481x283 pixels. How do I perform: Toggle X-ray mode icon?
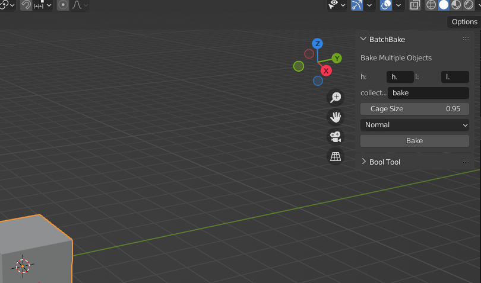click(x=414, y=5)
